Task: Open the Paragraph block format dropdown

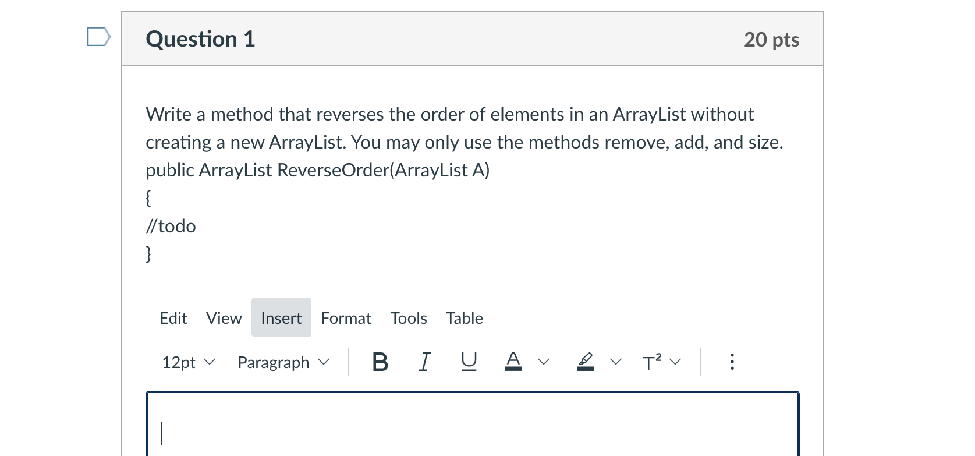Action: click(x=283, y=362)
